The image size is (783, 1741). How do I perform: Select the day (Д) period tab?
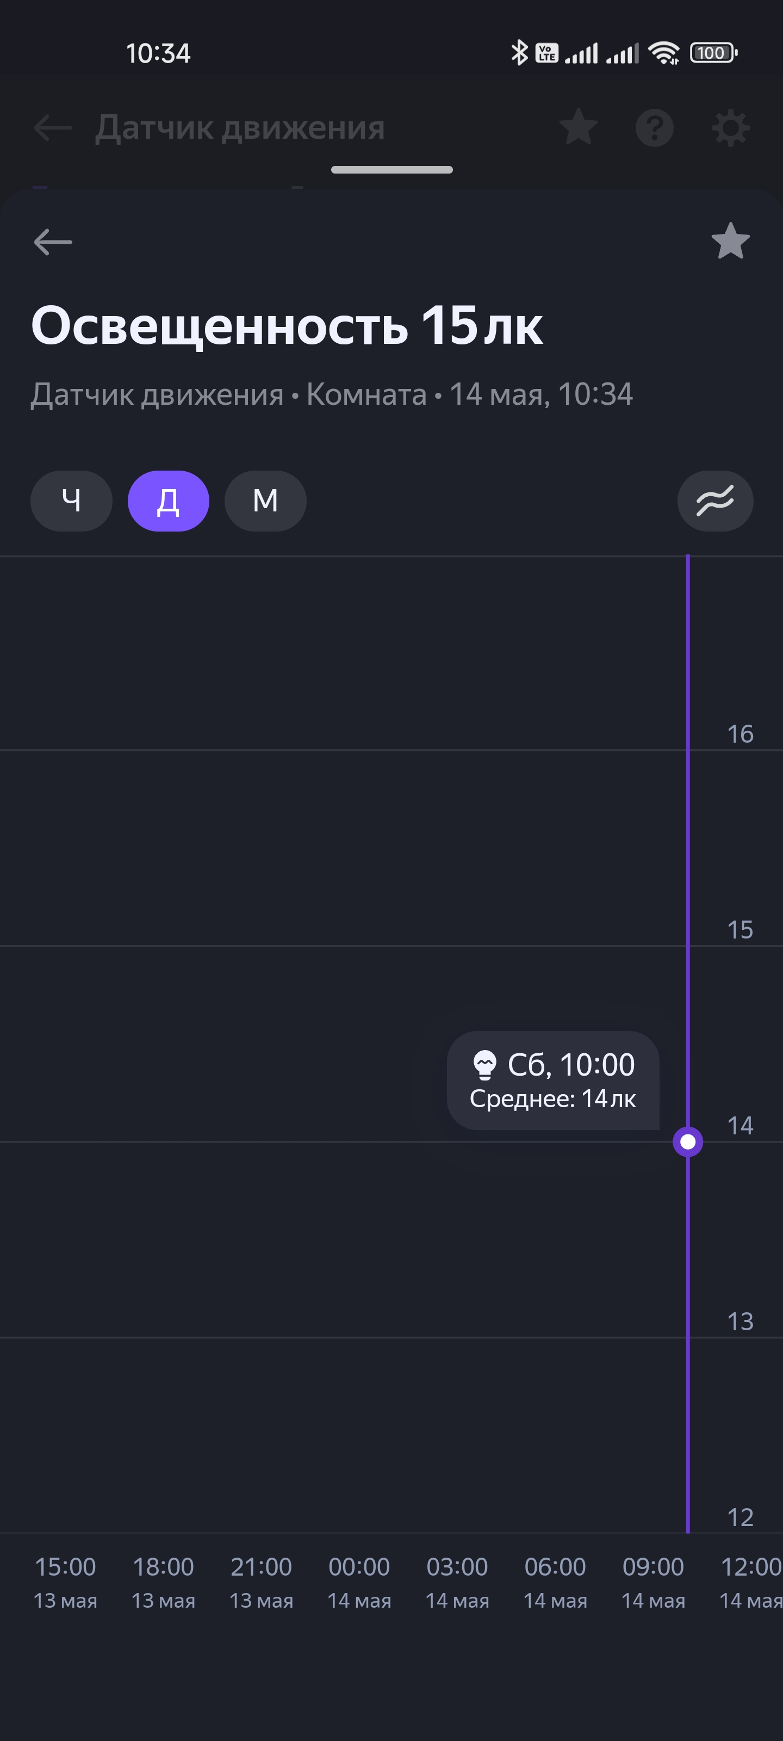[x=168, y=501]
